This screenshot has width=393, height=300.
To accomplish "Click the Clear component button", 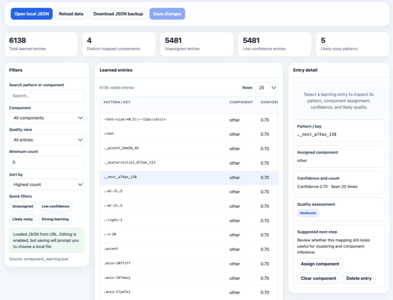I will click(318, 278).
